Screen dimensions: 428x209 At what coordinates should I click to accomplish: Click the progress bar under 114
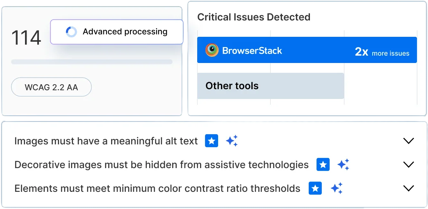pyautogui.click(x=92, y=62)
